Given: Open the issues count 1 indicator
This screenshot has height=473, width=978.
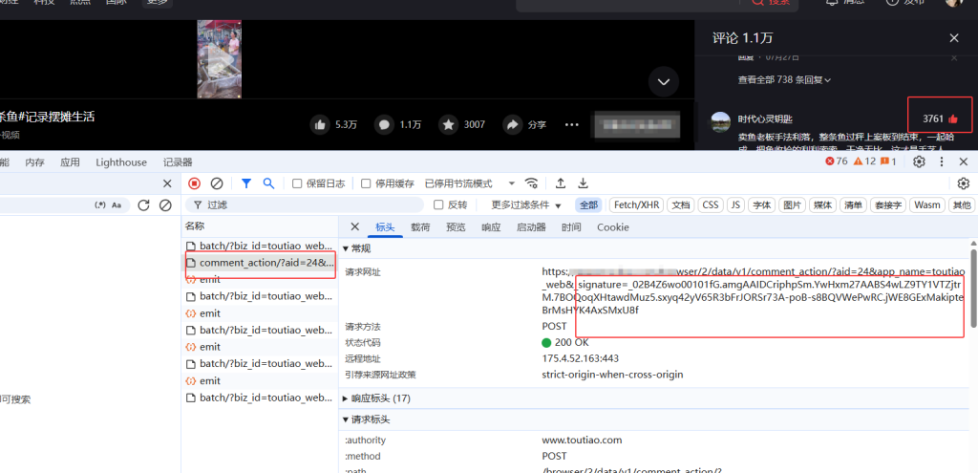Looking at the screenshot, I should 889,161.
